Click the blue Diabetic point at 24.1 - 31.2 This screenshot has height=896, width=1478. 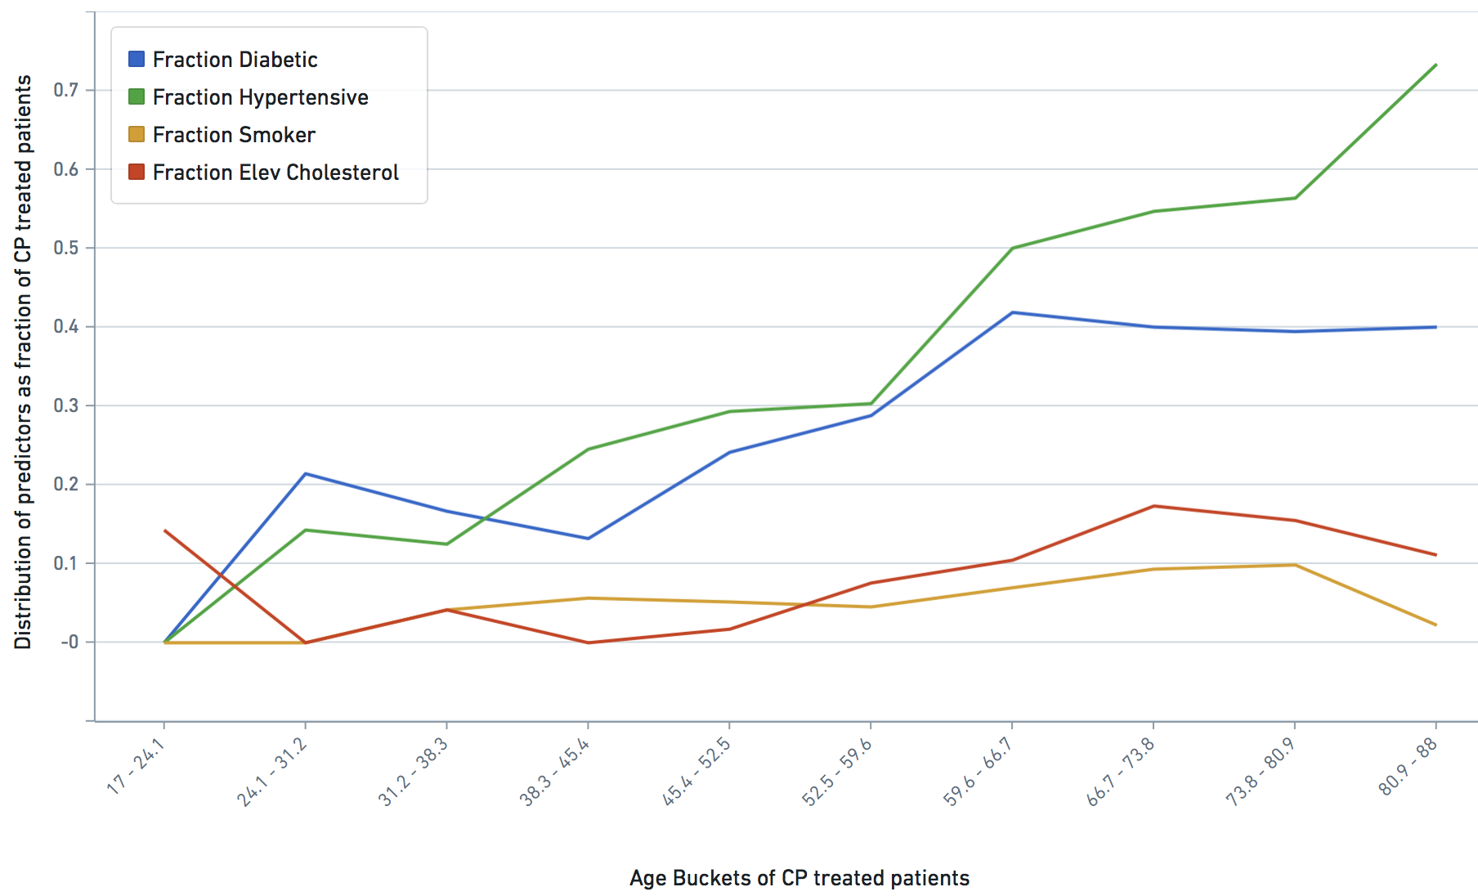click(305, 473)
